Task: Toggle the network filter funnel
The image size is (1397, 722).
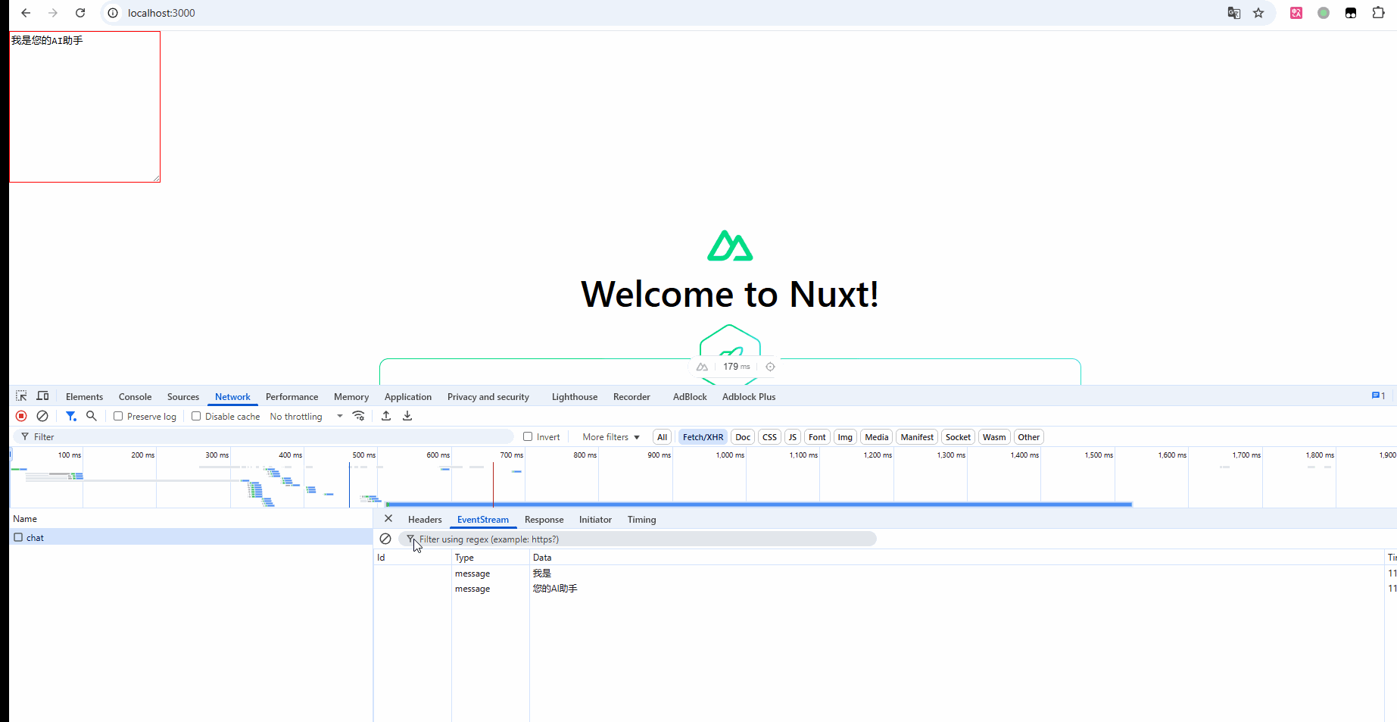Action: click(70, 416)
